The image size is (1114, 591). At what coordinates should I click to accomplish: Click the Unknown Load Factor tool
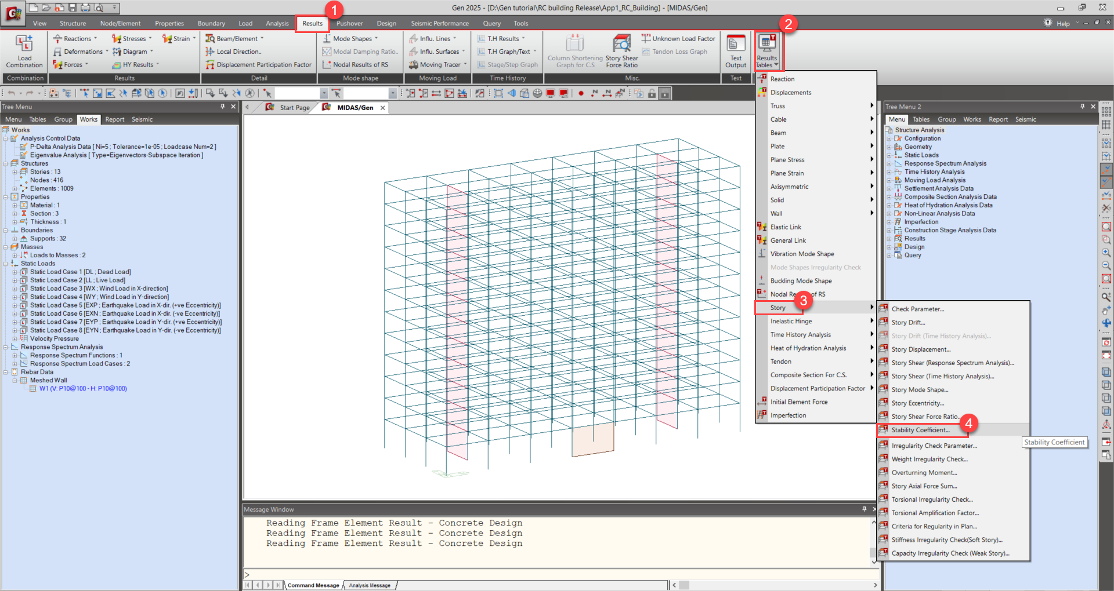coord(678,39)
